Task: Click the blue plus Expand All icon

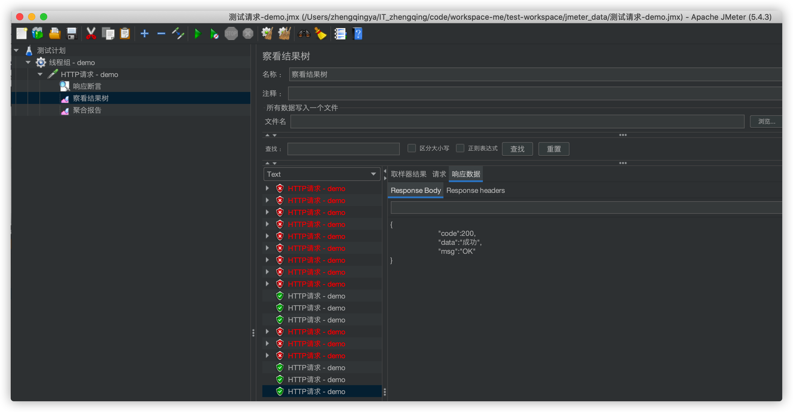Action: (144, 33)
